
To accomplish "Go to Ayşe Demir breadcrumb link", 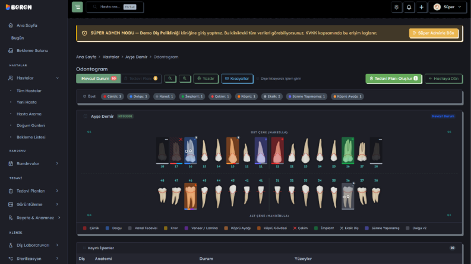I will 137,57.
